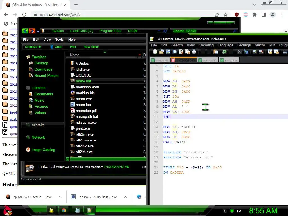Click the Chrome share page icon
This screenshot has height=216, width=288.
(217, 15)
